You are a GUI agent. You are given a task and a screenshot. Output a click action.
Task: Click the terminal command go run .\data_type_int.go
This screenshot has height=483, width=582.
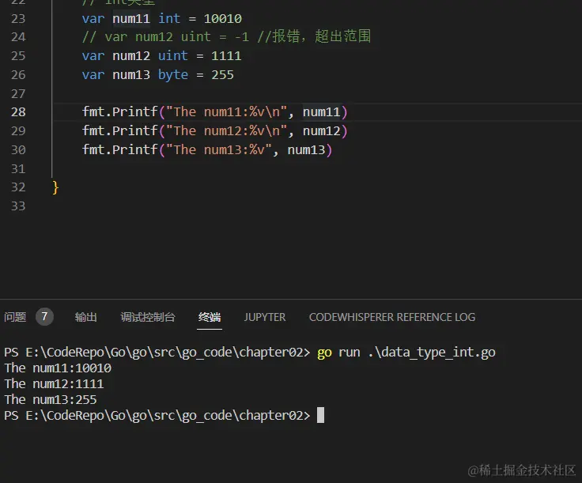pos(406,352)
